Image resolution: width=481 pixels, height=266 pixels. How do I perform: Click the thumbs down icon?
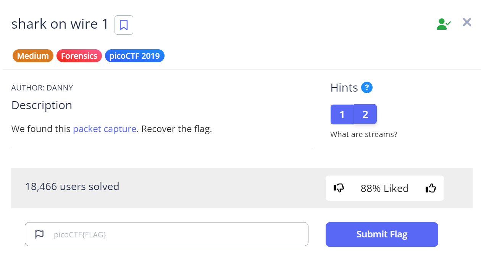pyautogui.click(x=339, y=188)
